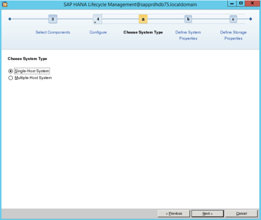Click the Choose System Type roadmap label

click(143, 32)
